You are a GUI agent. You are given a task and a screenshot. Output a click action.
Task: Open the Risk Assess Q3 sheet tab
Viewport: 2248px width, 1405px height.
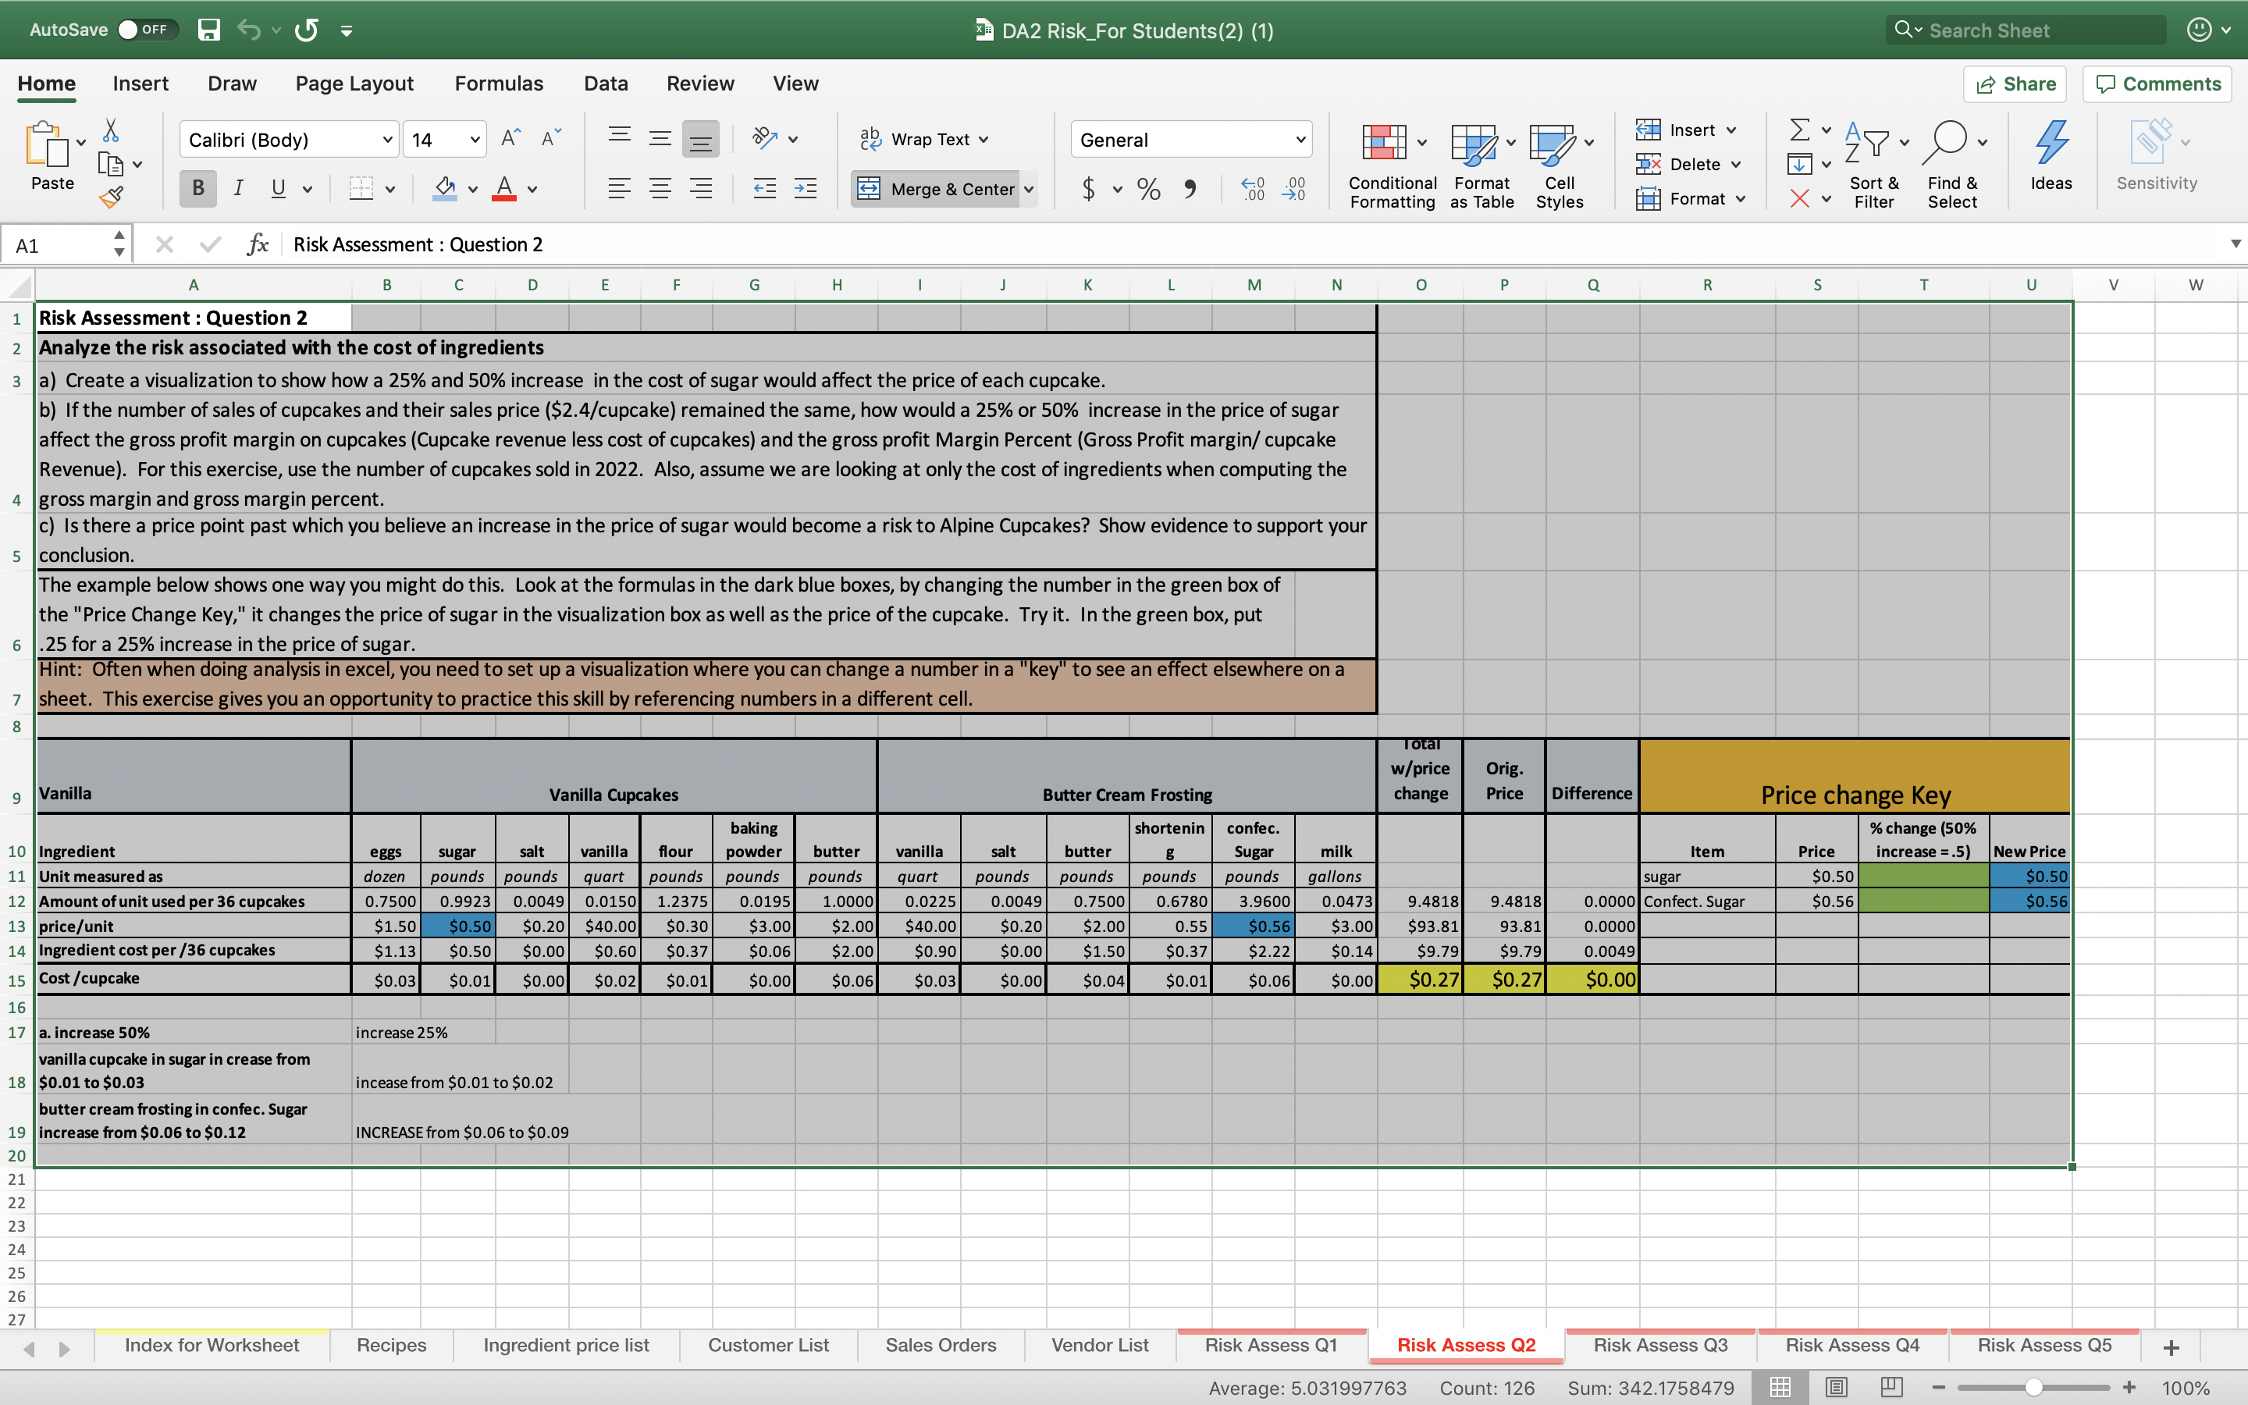coord(1660,1345)
